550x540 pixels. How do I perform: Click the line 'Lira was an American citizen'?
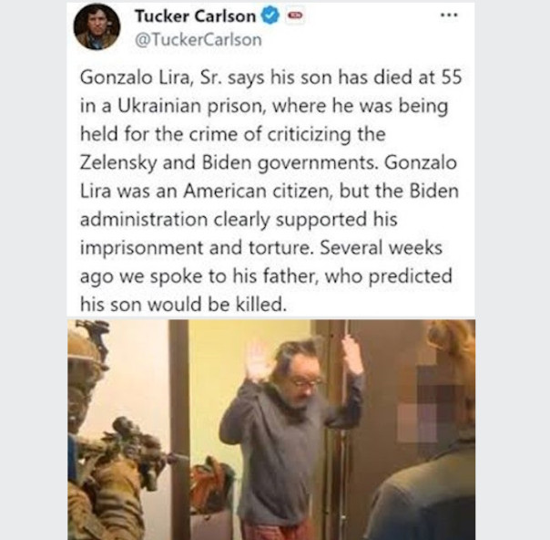click(x=269, y=192)
